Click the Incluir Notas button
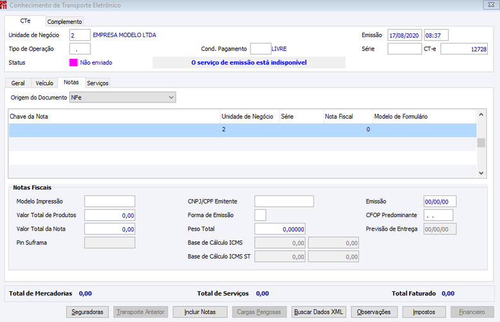The height and width of the screenshot is (322, 500). point(200,312)
